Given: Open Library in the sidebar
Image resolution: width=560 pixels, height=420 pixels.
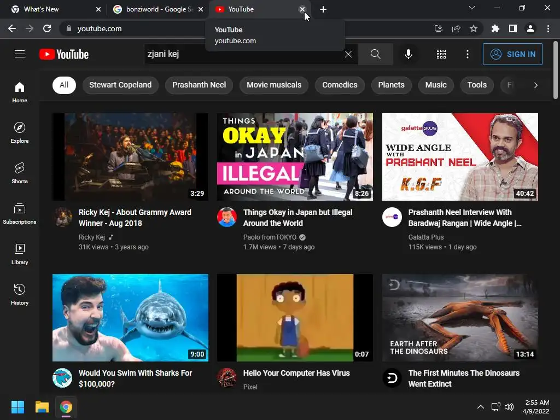Looking at the screenshot, I should point(20,254).
